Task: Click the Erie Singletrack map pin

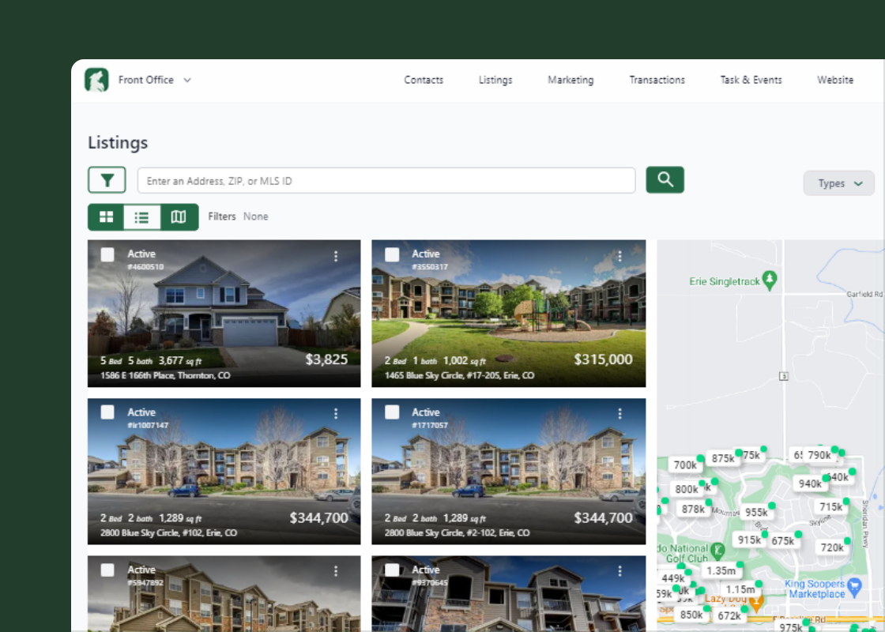Action: (770, 280)
